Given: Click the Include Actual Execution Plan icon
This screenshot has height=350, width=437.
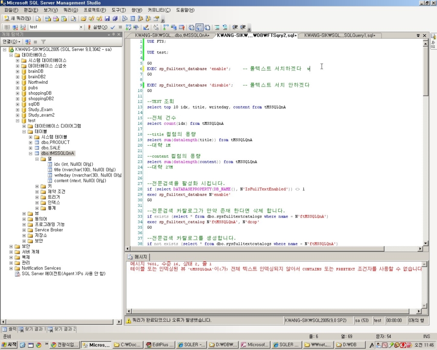Looking at the screenshot, I should pyautogui.click(x=166, y=27).
